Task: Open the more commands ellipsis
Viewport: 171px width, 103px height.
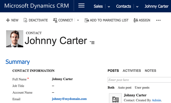Action: (158, 20)
